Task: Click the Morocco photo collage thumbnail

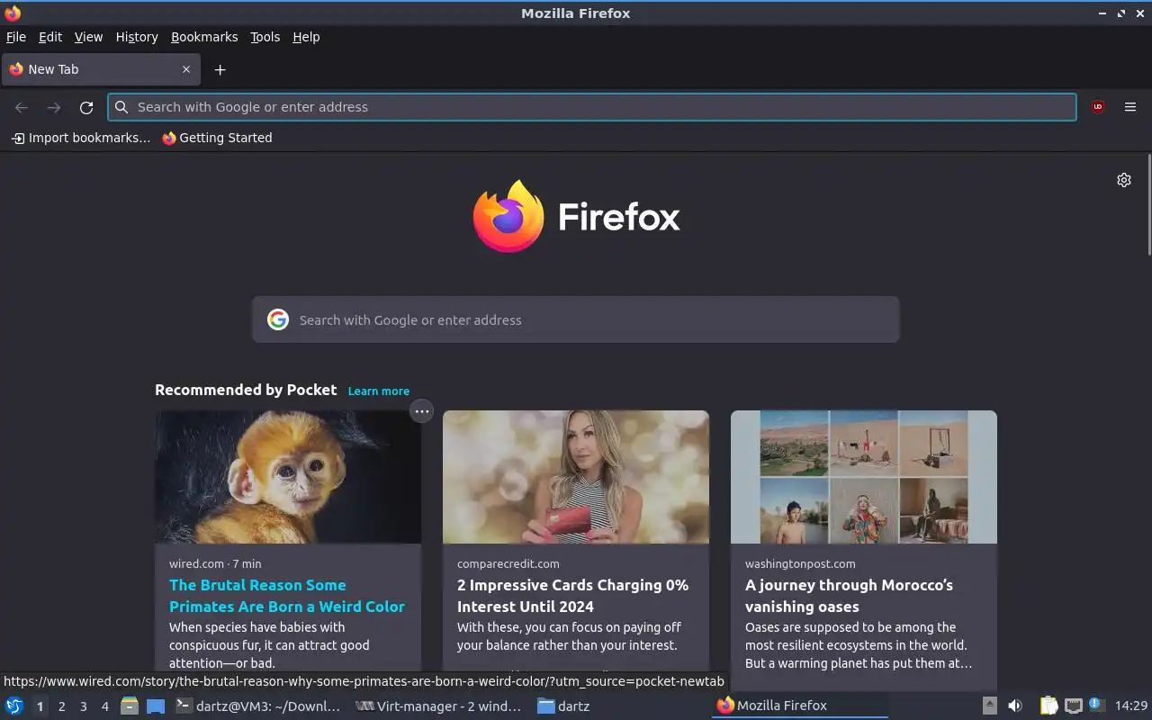Action: 864,477
